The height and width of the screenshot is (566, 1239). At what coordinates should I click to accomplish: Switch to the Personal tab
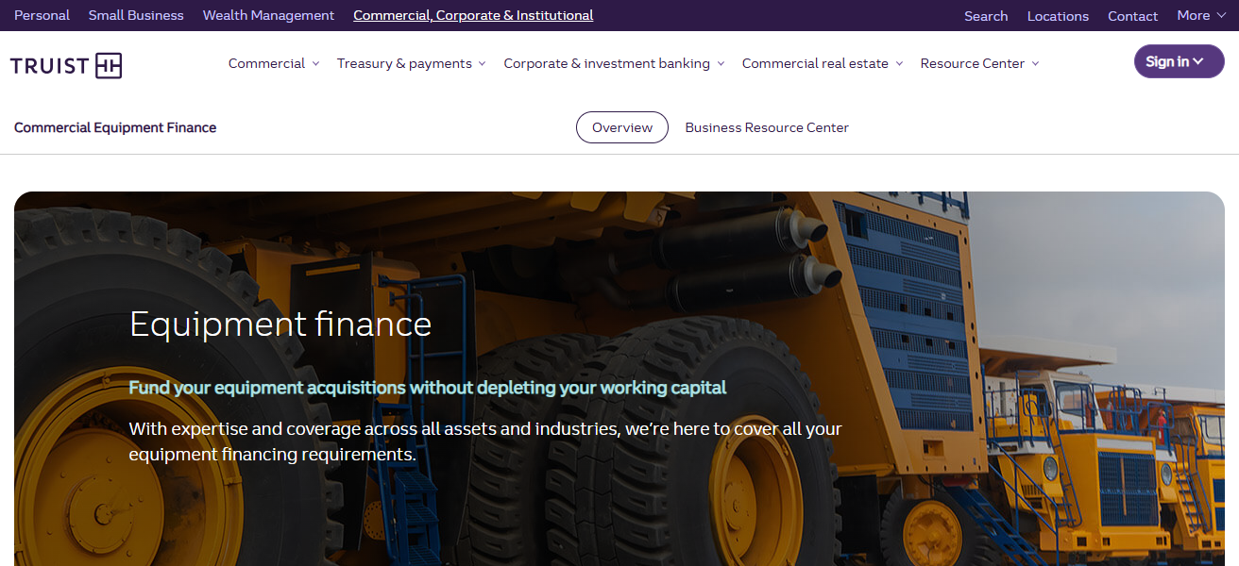coord(41,15)
